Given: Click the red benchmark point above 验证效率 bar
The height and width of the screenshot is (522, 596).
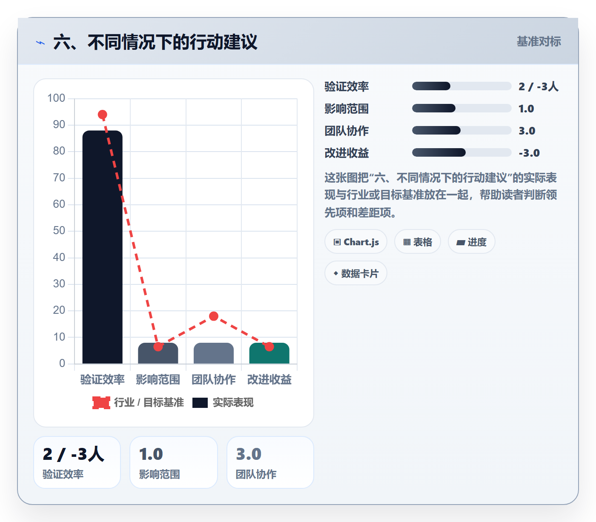Looking at the screenshot, I should pyautogui.click(x=102, y=115).
